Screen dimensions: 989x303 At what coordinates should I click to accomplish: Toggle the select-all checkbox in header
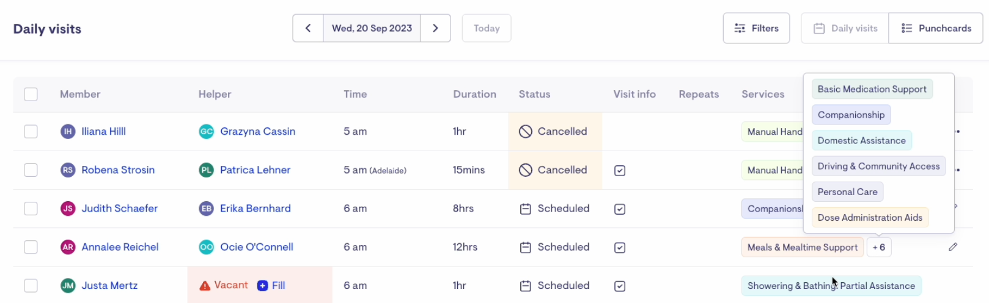pos(31,94)
